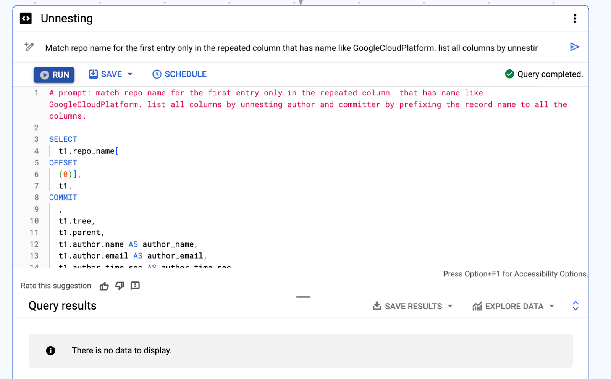Screen dimensions: 611x379
Task: Click the Accessibility Options hint text
Action: pos(516,274)
